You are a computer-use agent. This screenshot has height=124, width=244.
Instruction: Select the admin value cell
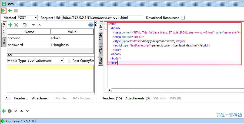click(72, 38)
